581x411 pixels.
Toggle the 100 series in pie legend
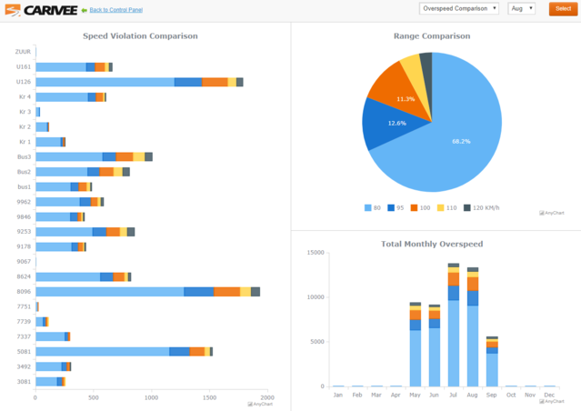(x=418, y=207)
